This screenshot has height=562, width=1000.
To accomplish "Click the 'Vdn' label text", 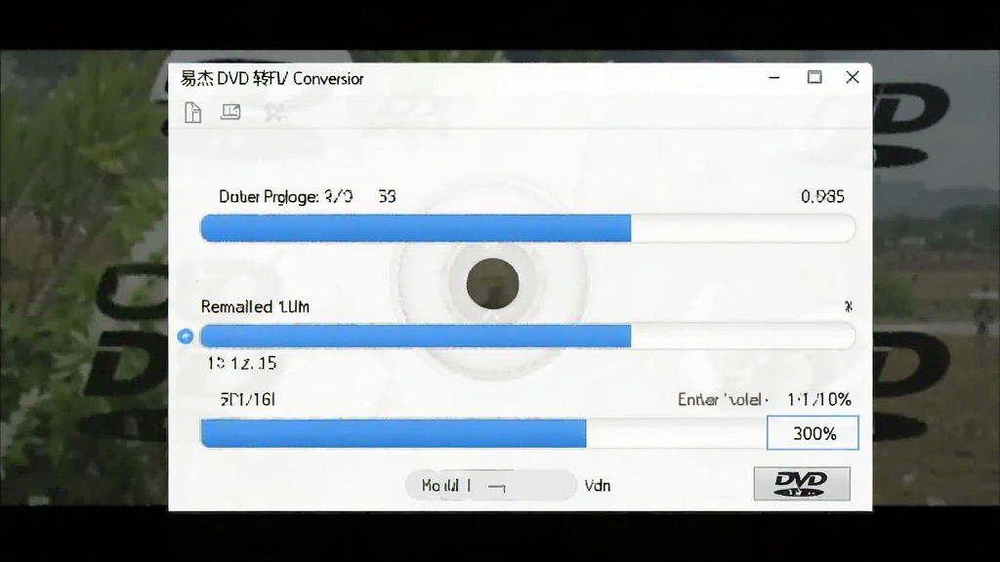I will (x=598, y=486).
